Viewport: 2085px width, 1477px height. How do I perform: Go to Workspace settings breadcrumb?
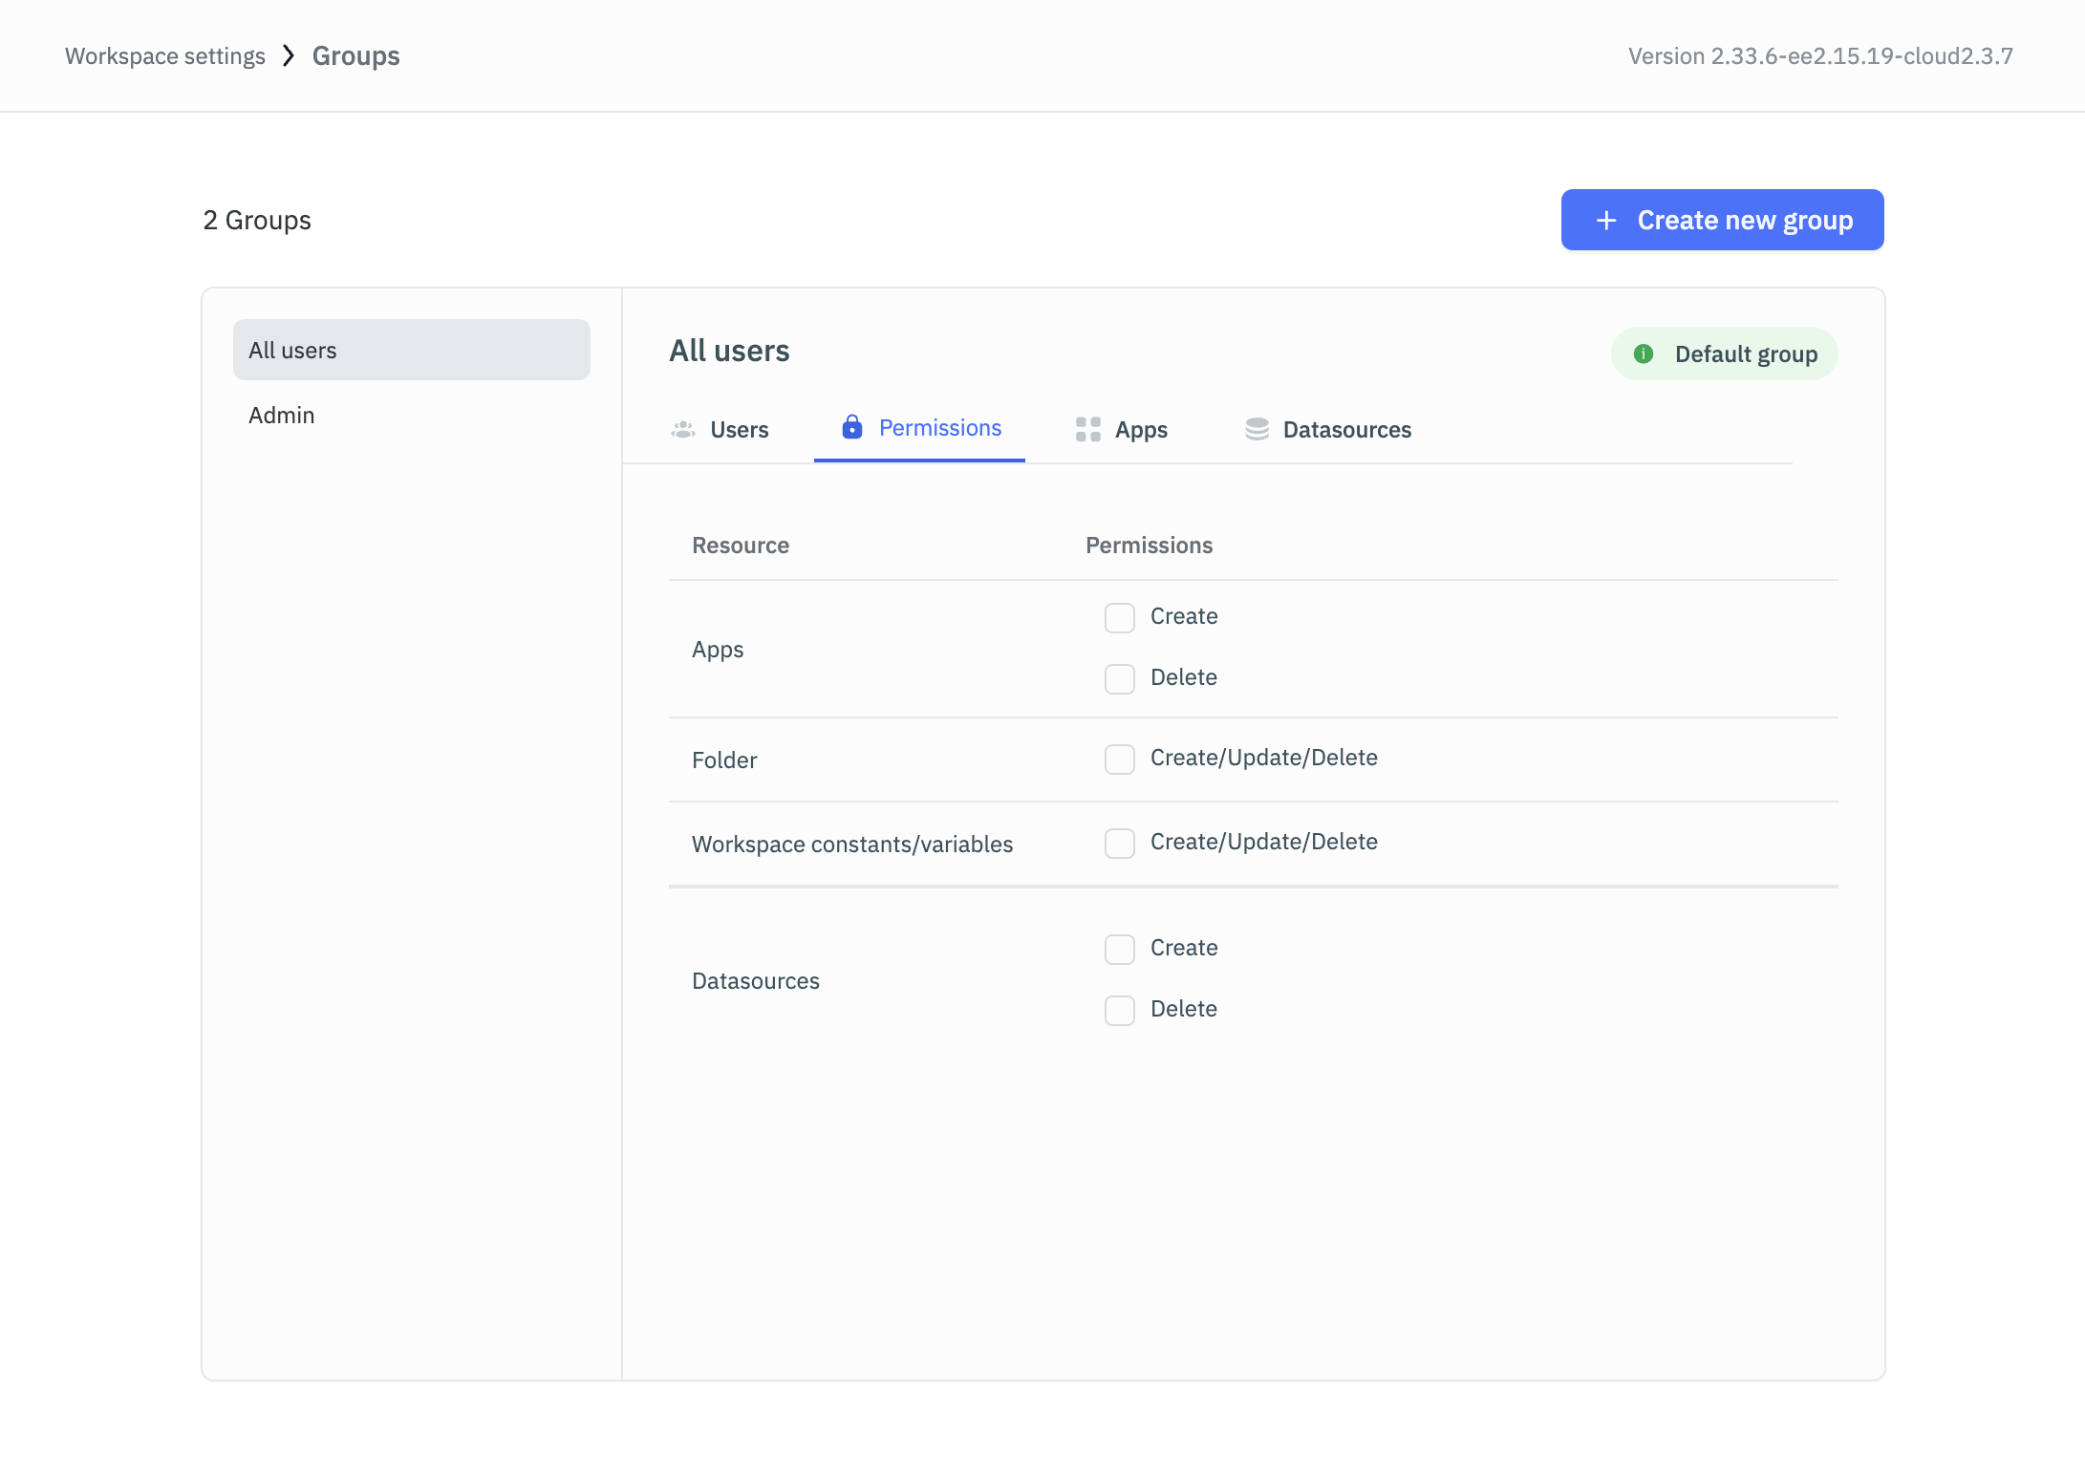(x=165, y=56)
